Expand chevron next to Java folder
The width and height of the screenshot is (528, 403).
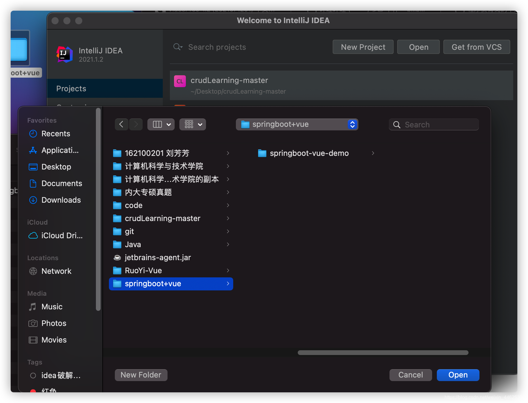228,244
